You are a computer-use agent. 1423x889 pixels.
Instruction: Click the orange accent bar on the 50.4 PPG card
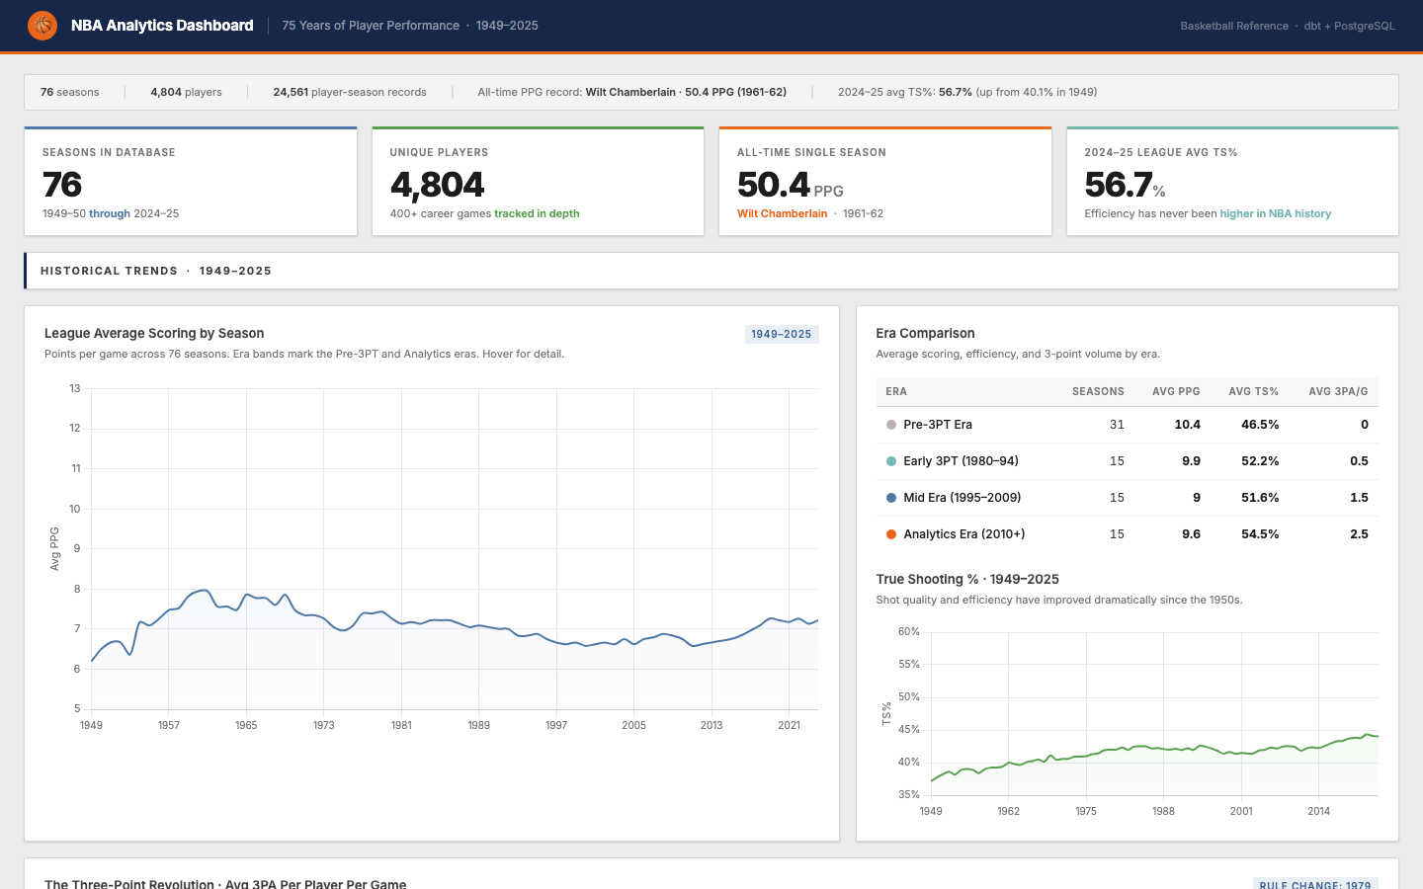(885, 126)
